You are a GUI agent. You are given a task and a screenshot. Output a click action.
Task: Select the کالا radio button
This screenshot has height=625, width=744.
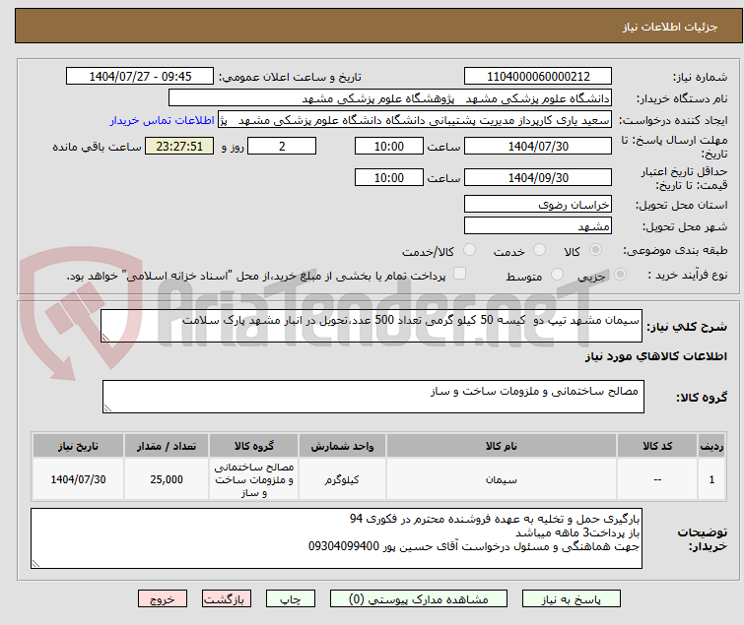click(595, 250)
